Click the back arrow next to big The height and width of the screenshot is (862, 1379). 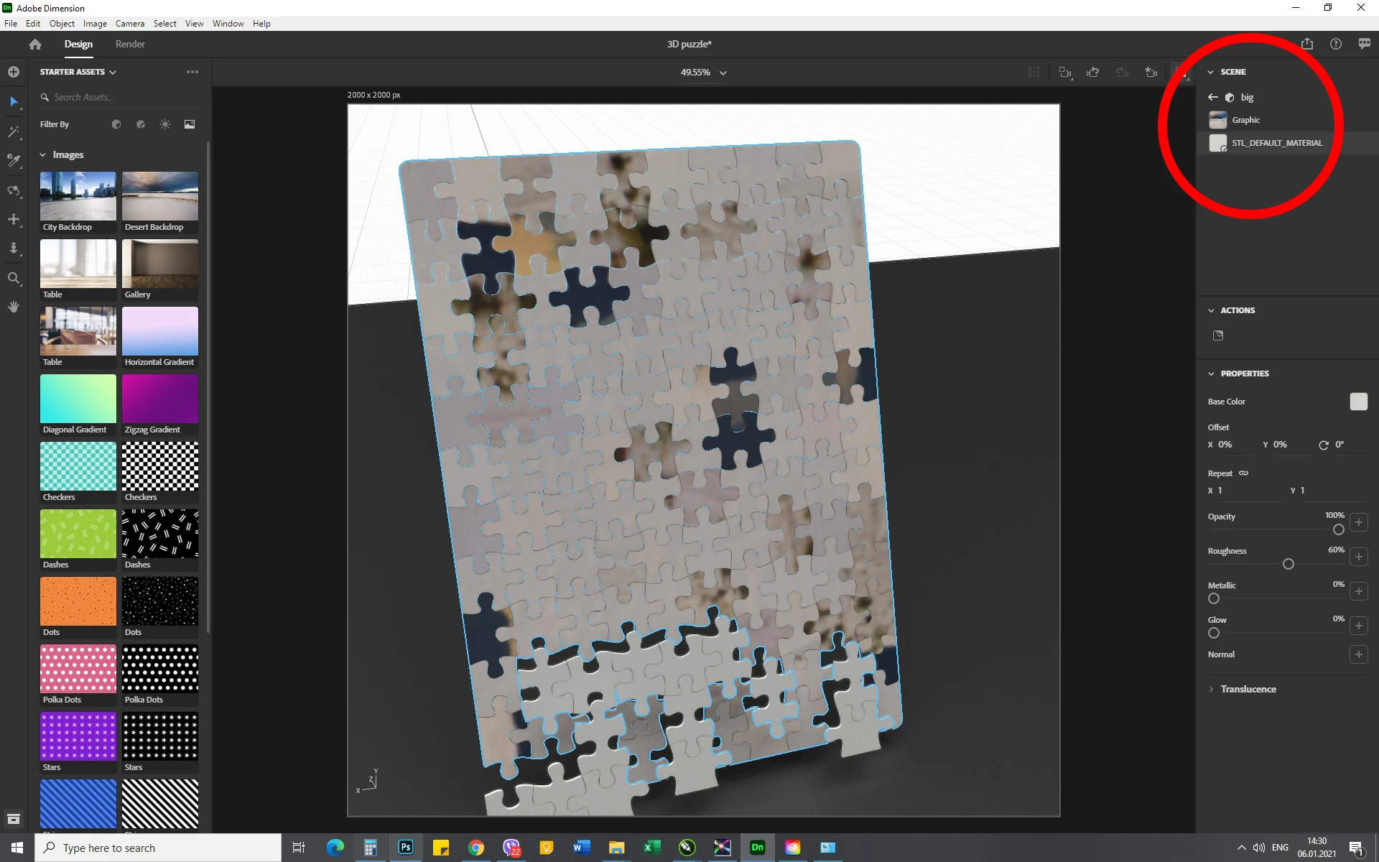point(1213,97)
